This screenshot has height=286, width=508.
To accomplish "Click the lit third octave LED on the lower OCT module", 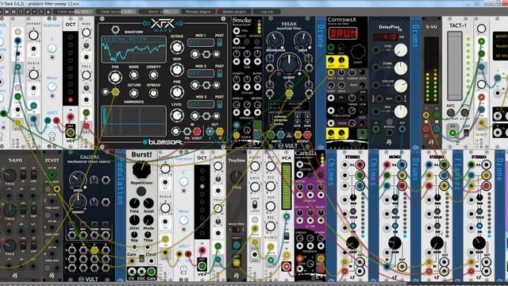I will pyautogui.click(x=202, y=187).
